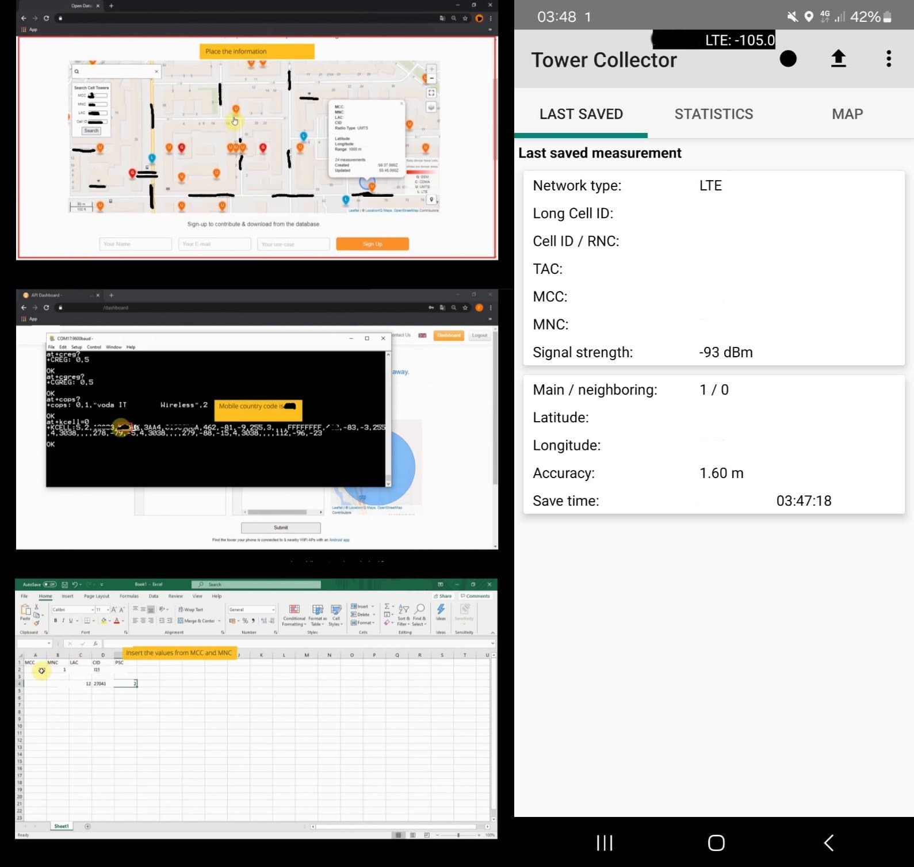
Task: Toggle Wrap Text in Excel ribbon
Action: pyautogui.click(x=190, y=609)
